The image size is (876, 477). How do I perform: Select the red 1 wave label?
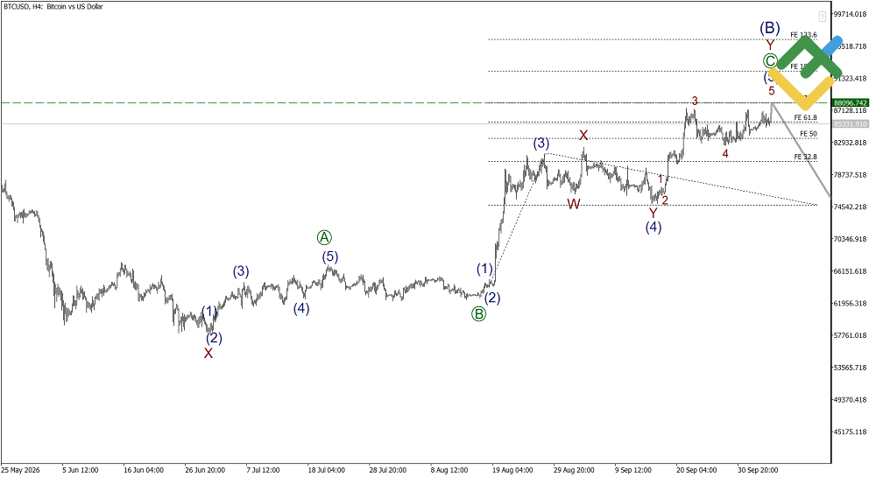pos(661,179)
